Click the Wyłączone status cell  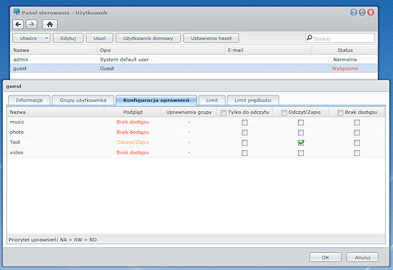(345, 68)
